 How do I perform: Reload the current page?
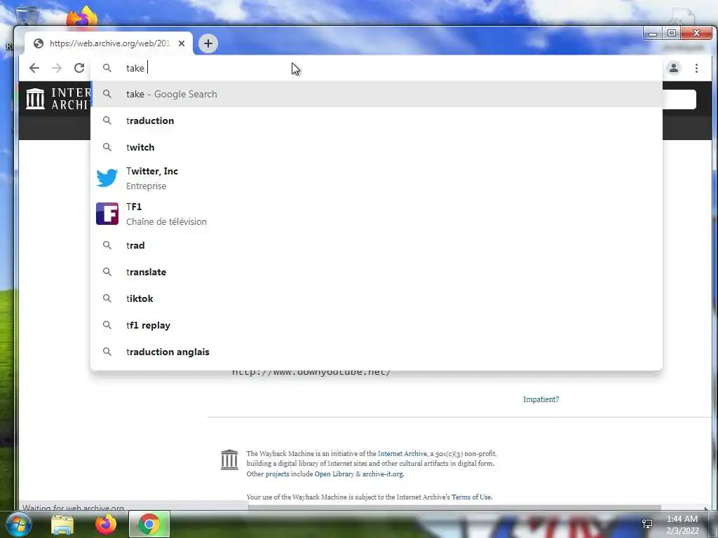[79, 68]
